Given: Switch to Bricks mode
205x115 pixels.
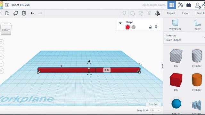Looking at the screenshot, I should tap(189, 5).
